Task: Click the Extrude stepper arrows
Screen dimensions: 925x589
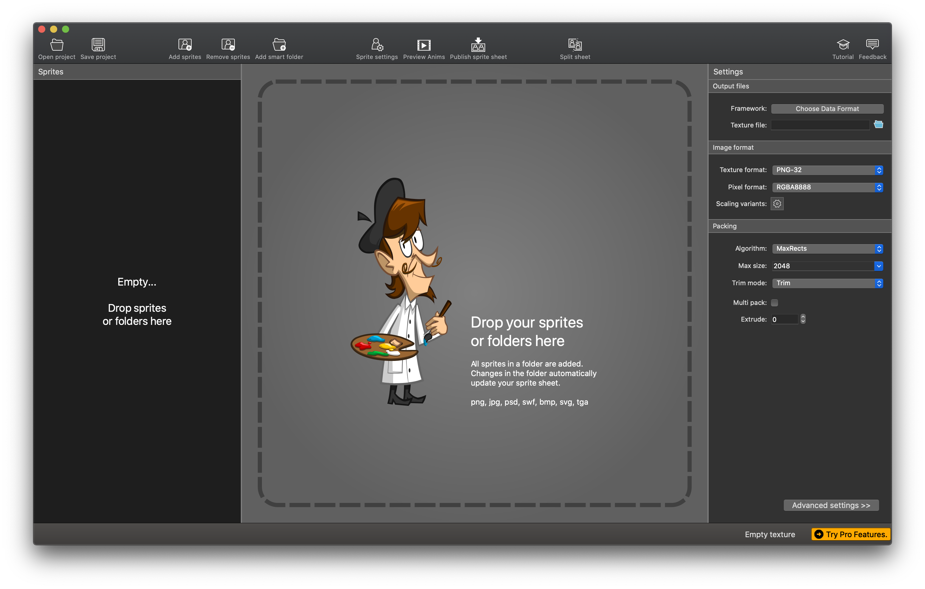Action: click(803, 319)
